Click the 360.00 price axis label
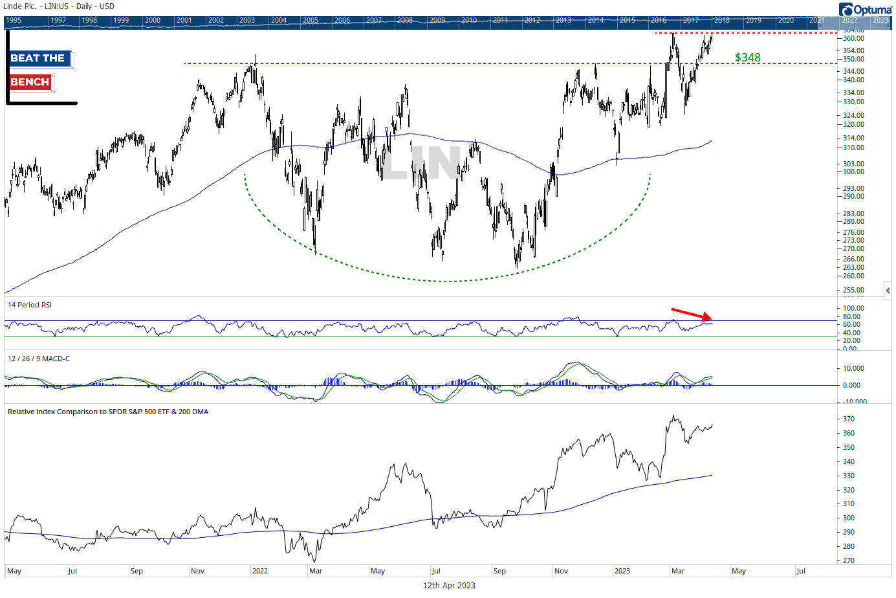Image resolution: width=896 pixels, height=598 pixels. coord(854,38)
